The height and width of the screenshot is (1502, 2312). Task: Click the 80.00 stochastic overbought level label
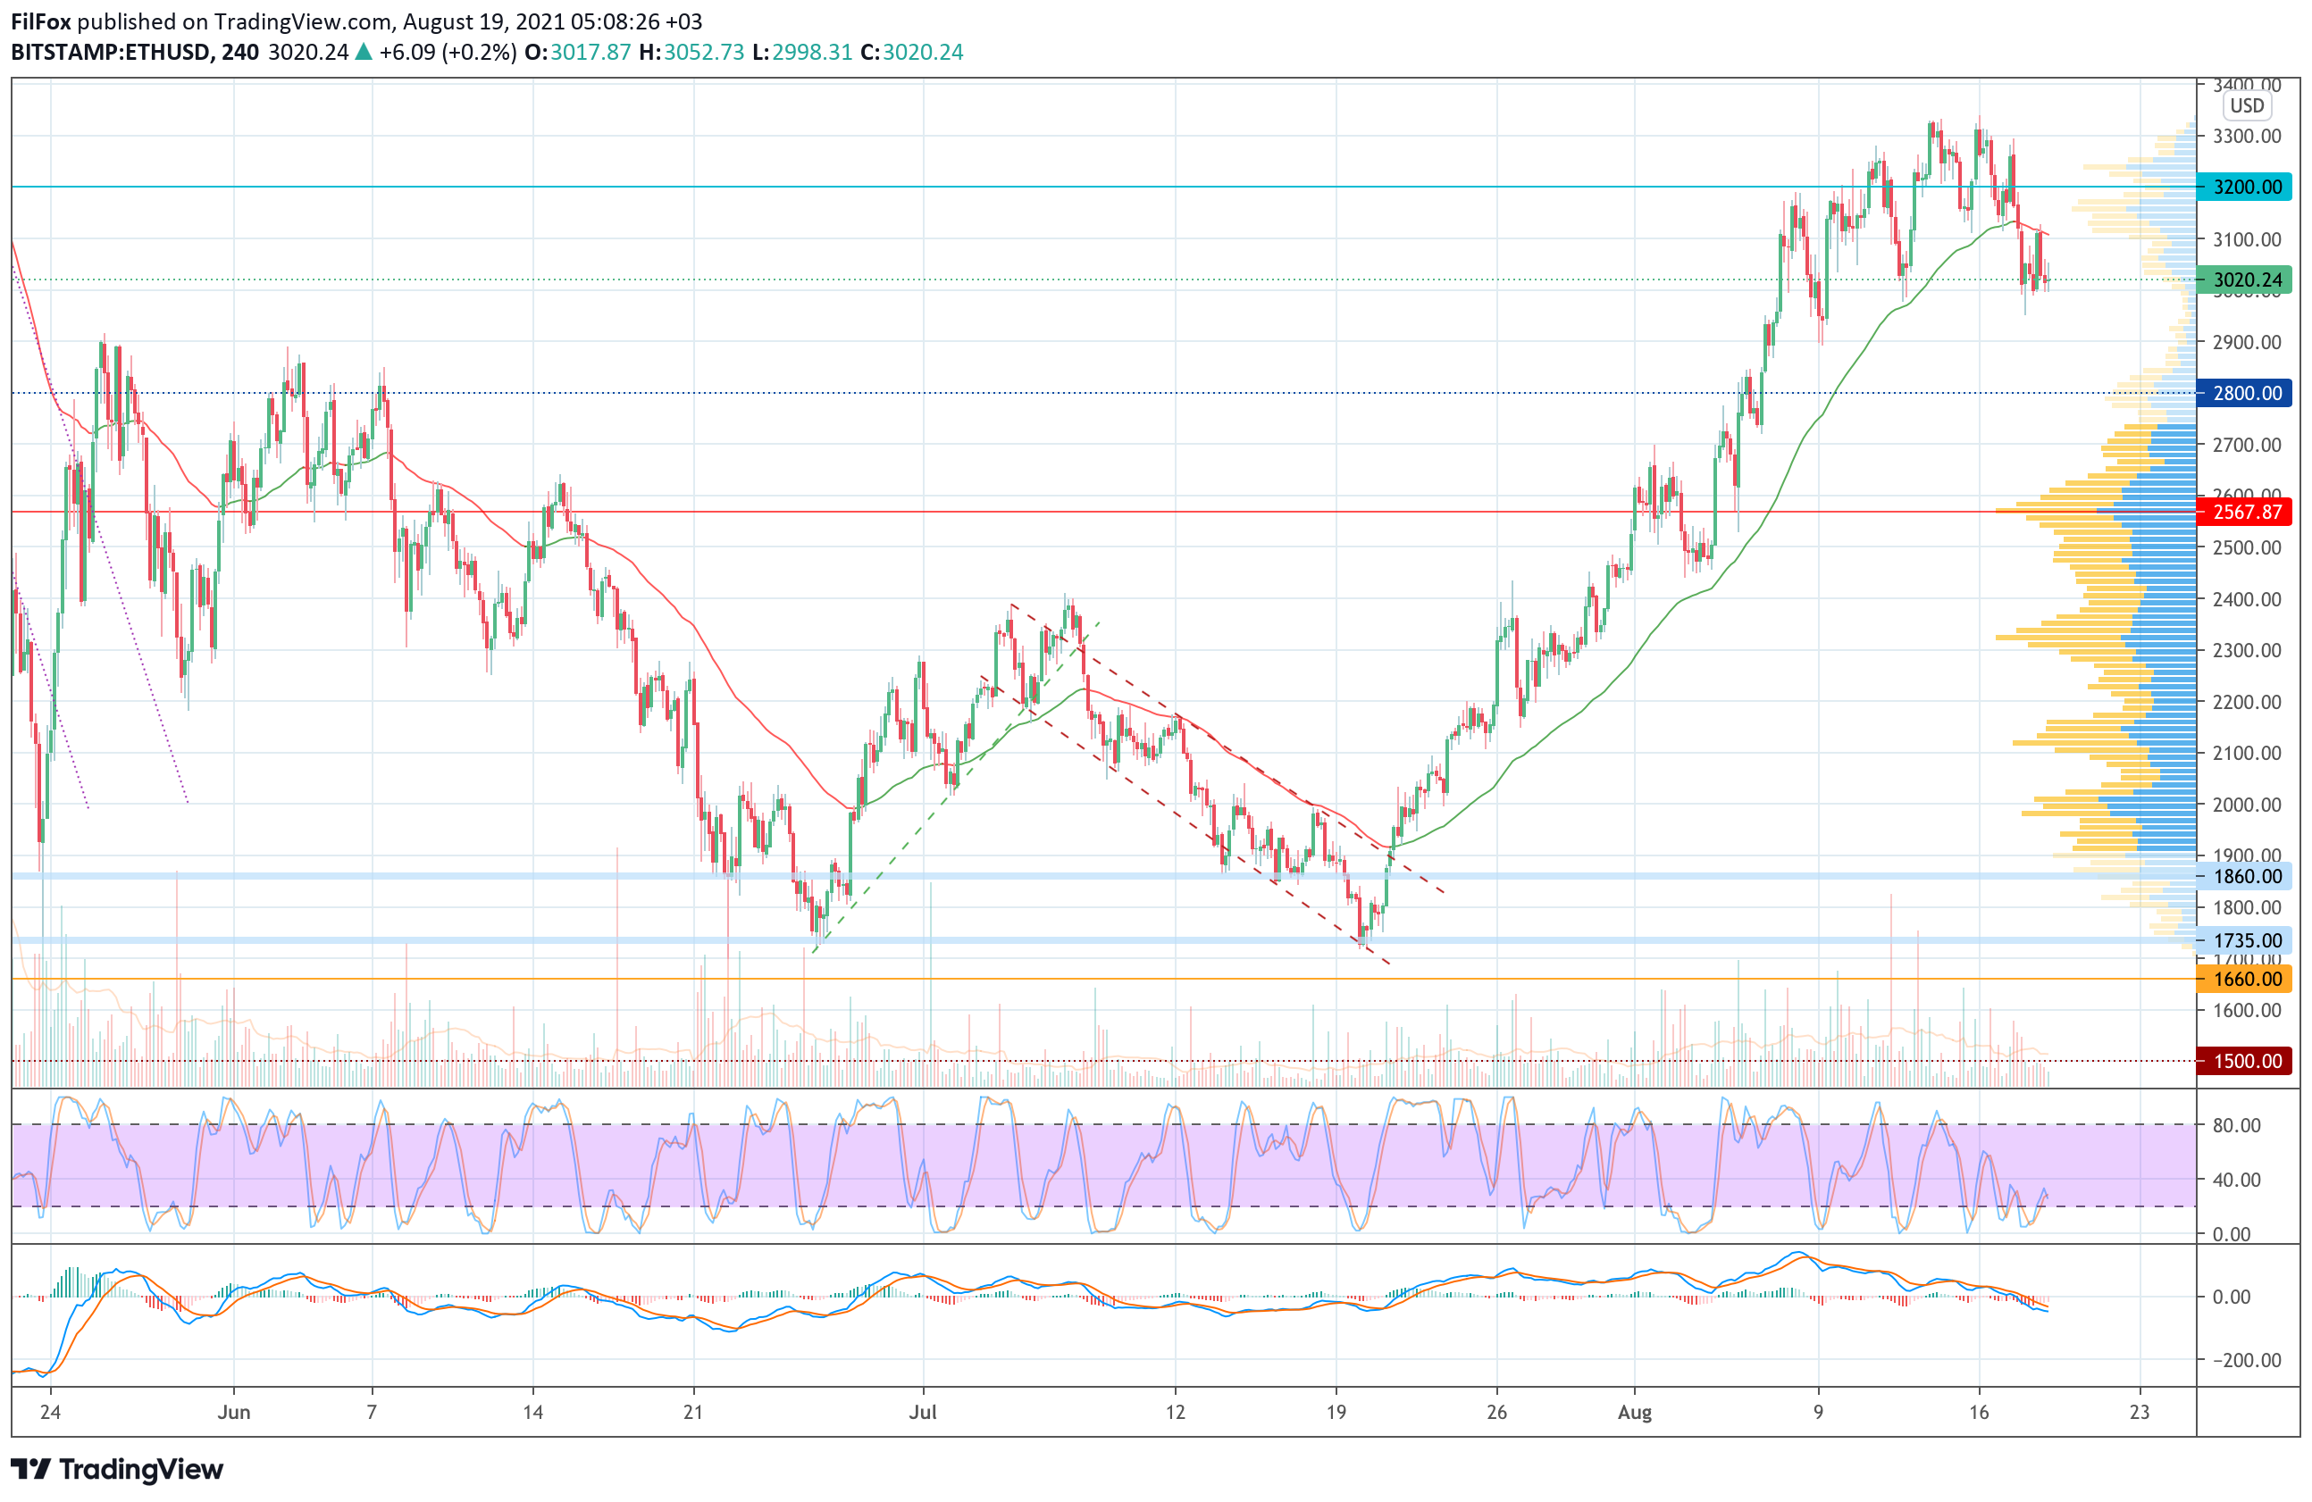[x=2236, y=1125]
